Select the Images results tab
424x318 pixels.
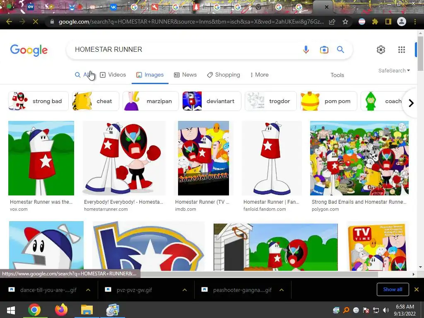coord(150,75)
